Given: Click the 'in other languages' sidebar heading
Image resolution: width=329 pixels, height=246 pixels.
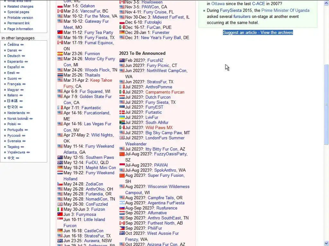Looking at the screenshot, I should tap(18, 38).
